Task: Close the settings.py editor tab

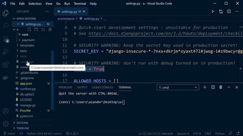Action: pos(84,12)
